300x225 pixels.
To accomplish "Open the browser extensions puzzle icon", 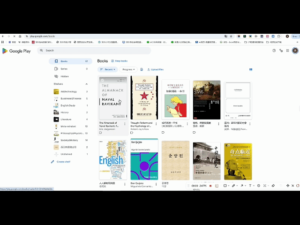I will click(x=279, y=36).
